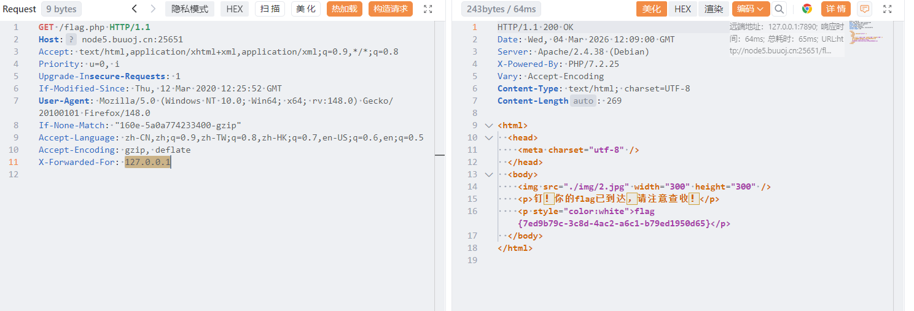The image size is (914, 311).
Task: Go back to previous request with left chevron
Action: 135,9
